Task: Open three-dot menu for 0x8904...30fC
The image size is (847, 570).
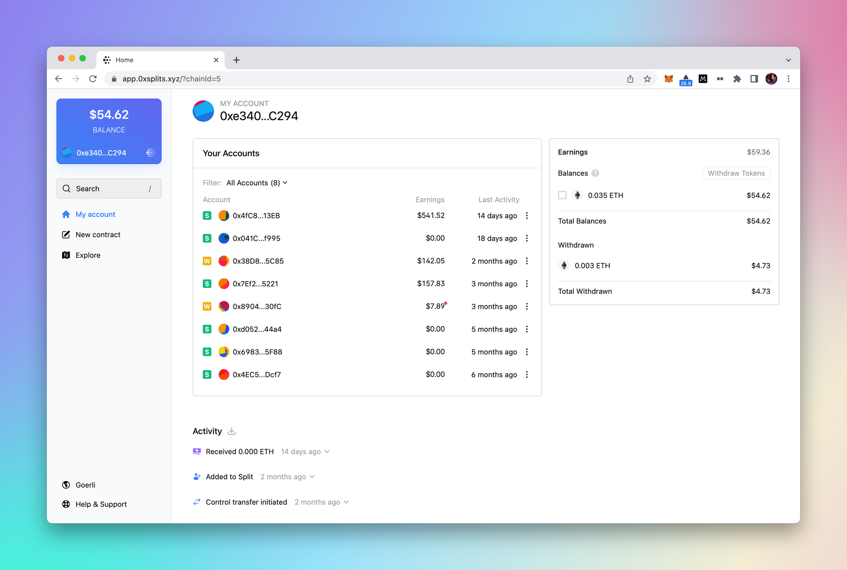Action: point(527,306)
